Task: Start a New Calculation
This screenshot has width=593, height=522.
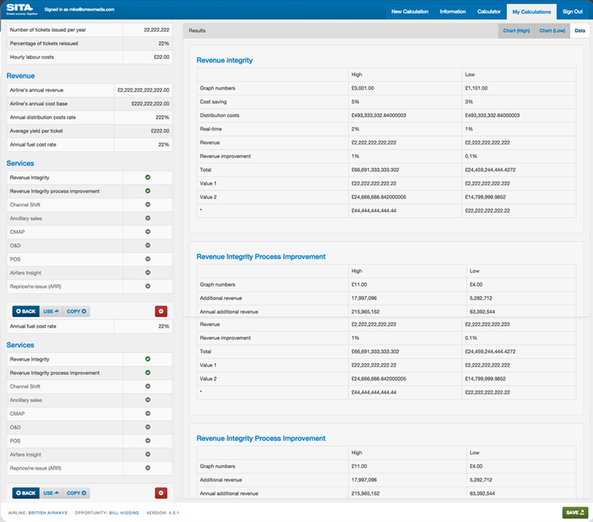Action: click(410, 11)
